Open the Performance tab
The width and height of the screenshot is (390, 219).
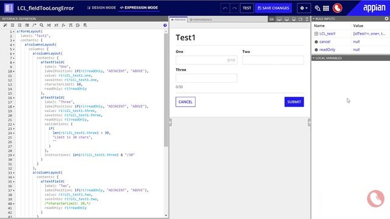tap(201, 19)
